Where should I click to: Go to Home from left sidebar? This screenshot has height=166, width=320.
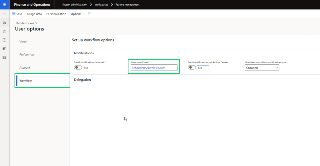click(4, 22)
